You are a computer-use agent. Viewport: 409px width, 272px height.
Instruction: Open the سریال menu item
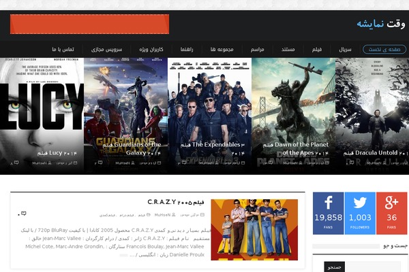pos(345,49)
